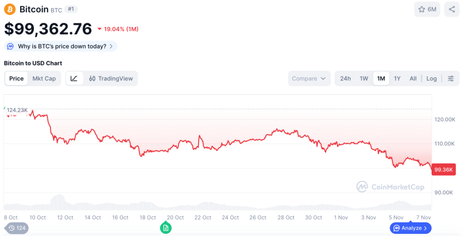Open chart settings sliders icon
Image resolution: width=465 pixels, height=236 pixels.
[x=450, y=78]
